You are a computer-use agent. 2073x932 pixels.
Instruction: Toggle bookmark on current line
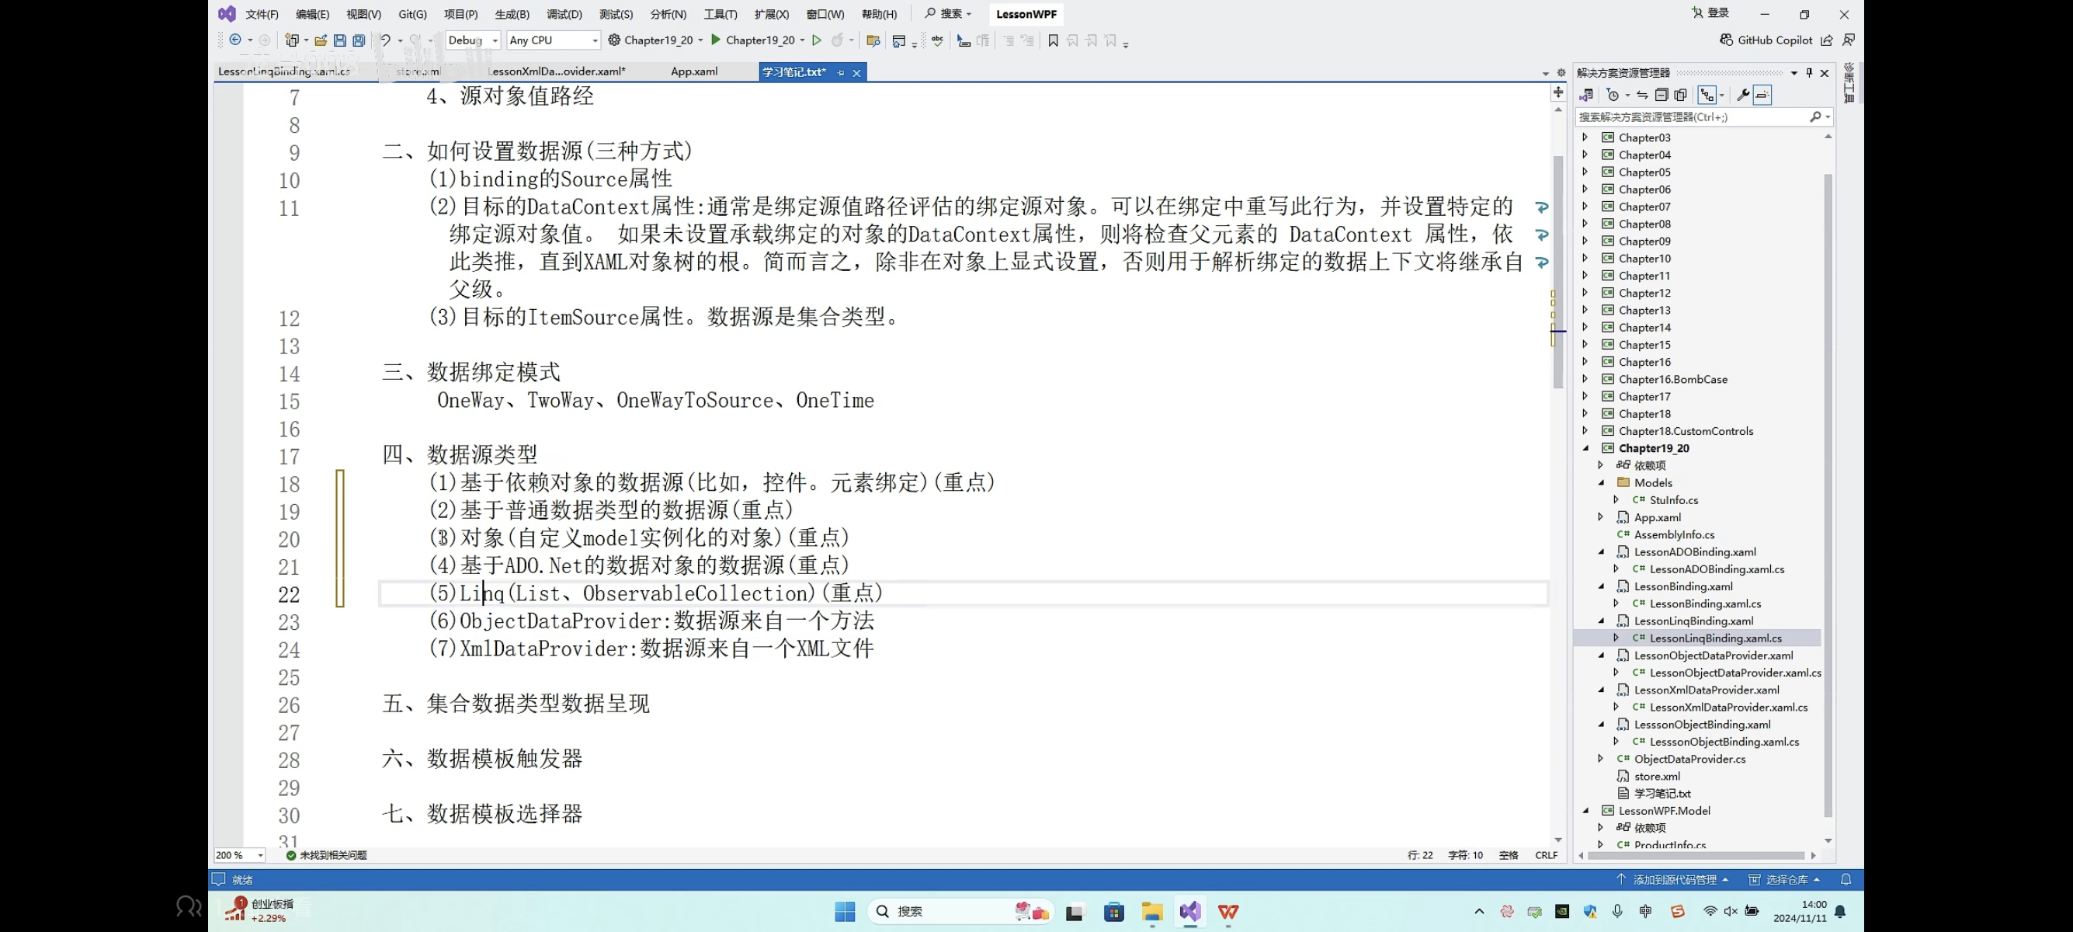click(x=1053, y=40)
